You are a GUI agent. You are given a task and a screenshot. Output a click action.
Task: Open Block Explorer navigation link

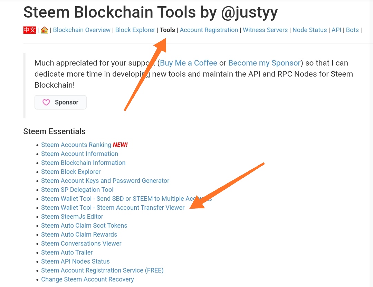click(x=135, y=30)
